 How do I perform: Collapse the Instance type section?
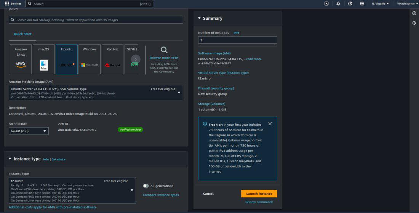point(10,159)
